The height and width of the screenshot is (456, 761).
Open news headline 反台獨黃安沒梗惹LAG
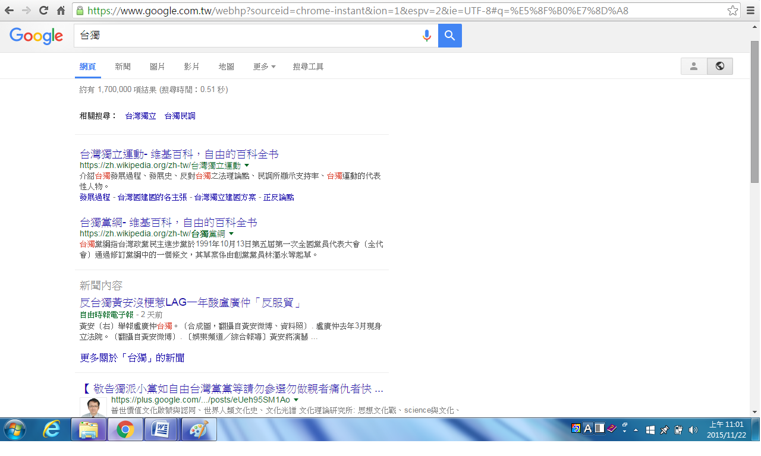point(190,303)
